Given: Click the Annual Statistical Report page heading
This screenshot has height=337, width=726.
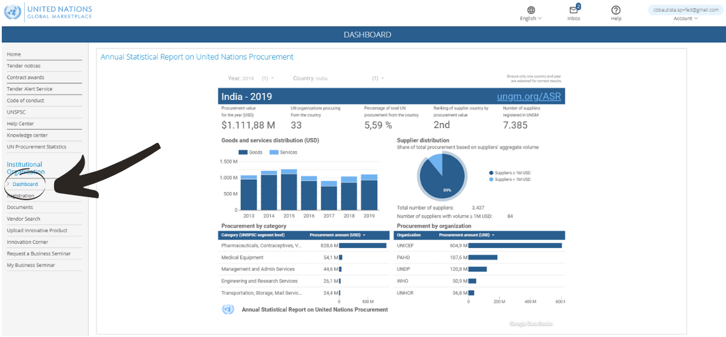Looking at the screenshot, I should click(x=197, y=57).
